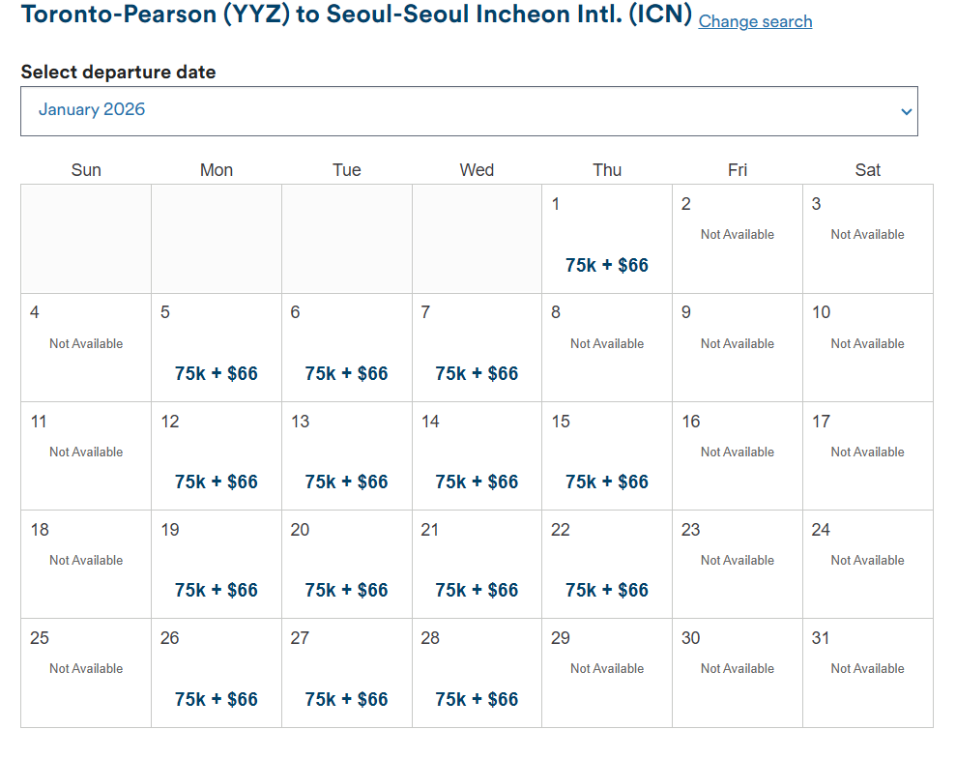Choose the January 27 fare
The width and height of the screenshot is (956, 759).
(346, 699)
